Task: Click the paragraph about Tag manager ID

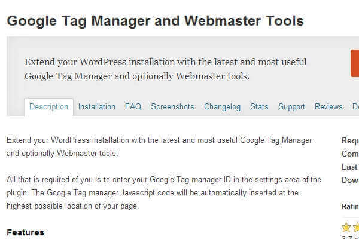Action: (163, 192)
